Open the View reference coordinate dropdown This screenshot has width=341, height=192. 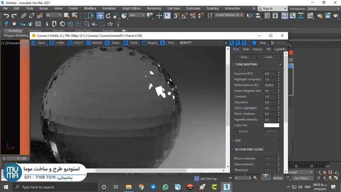pos(137,15)
